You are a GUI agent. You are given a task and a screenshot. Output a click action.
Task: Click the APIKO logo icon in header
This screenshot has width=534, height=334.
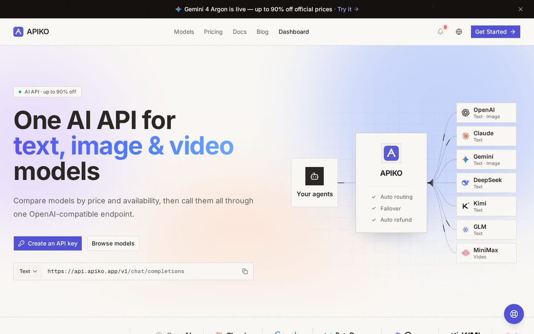(x=18, y=32)
